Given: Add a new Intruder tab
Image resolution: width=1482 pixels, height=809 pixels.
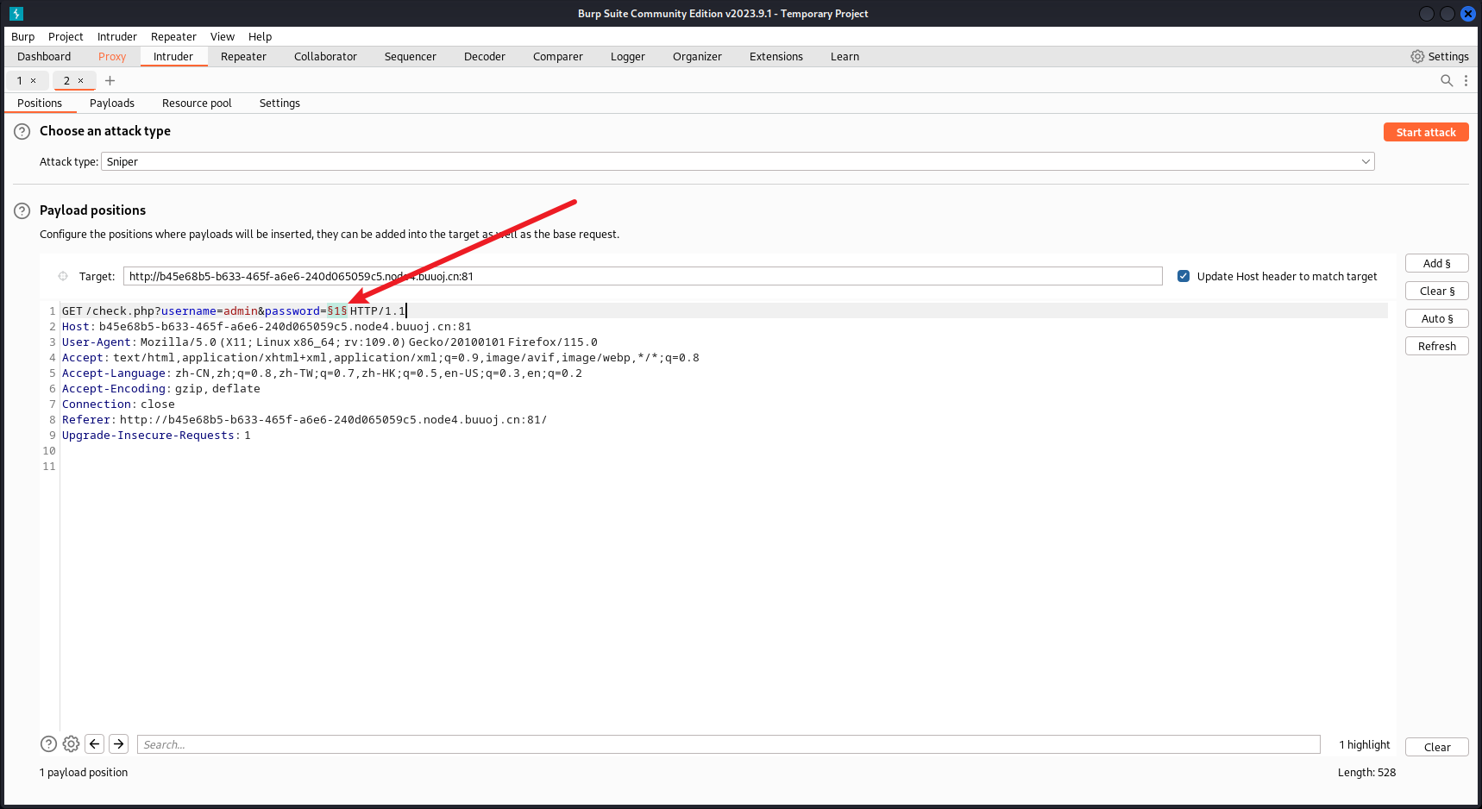Looking at the screenshot, I should (x=110, y=81).
